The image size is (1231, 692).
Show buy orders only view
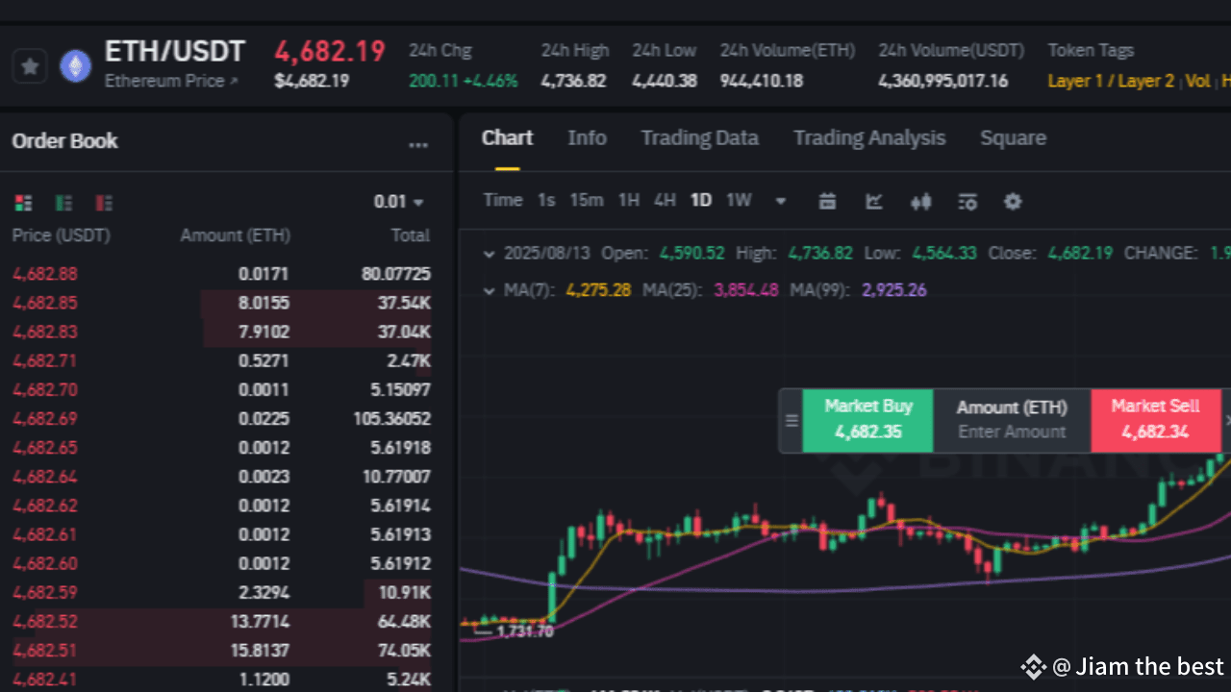pyautogui.click(x=63, y=203)
